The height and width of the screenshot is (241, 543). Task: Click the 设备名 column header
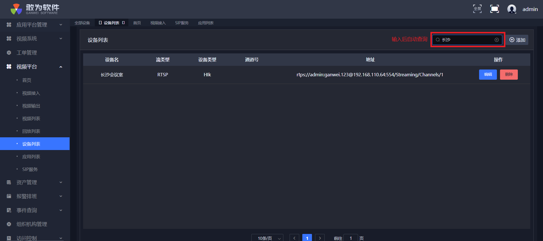click(x=112, y=60)
